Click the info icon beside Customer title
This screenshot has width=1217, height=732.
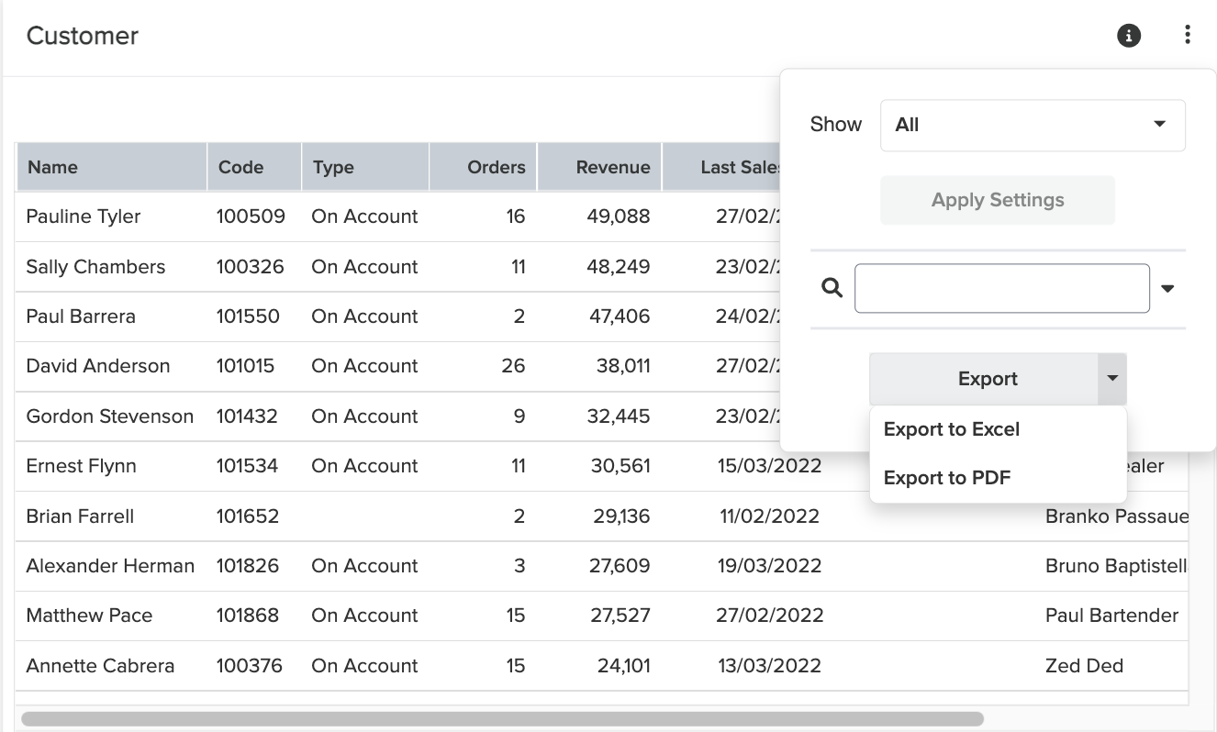coord(1129,36)
